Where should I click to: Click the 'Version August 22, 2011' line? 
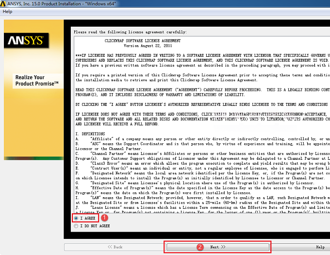(x=148, y=46)
